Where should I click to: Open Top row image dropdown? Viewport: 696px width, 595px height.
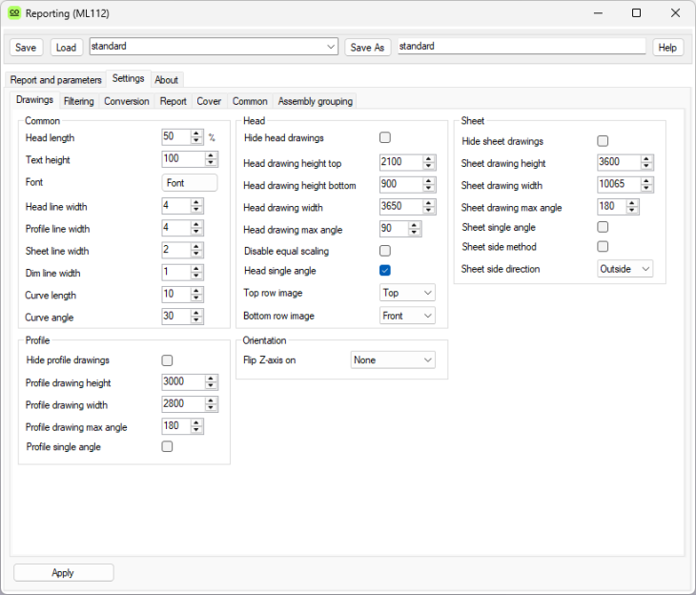[x=407, y=294]
